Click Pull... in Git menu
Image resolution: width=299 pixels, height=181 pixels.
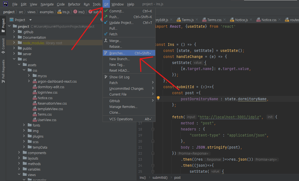[x=129, y=28]
